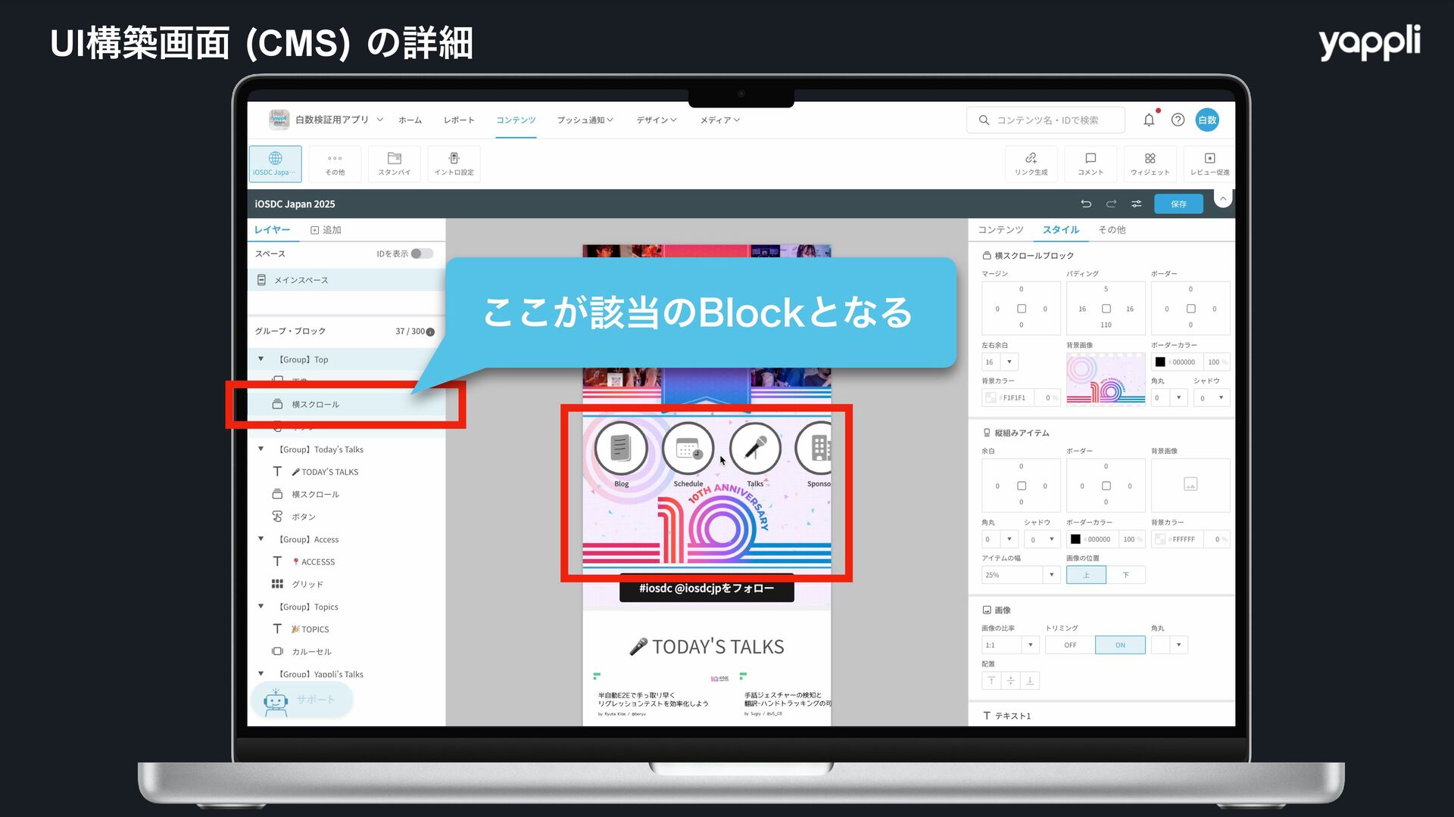Set トリミング to ON
Viewport: 1454px width, 817px height.
[x=1120, y=645]
